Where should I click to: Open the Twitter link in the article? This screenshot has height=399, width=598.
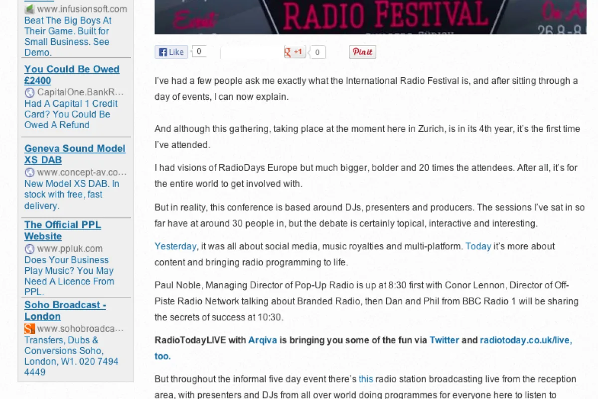(444, 340)
